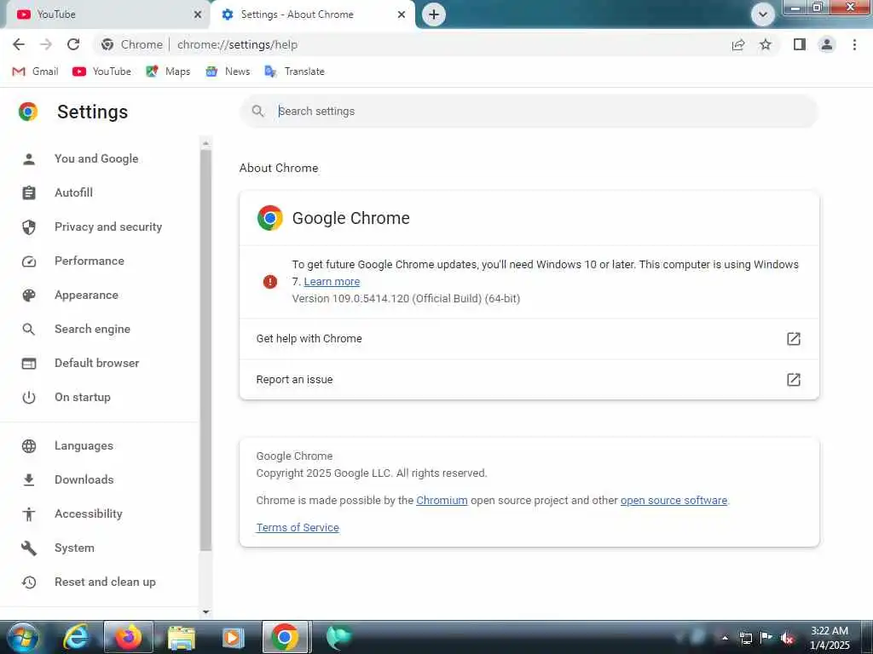Click the speedometer icon beside Performance
The width and height of the screenshot is (873, 654).
[x=29, y=261]
